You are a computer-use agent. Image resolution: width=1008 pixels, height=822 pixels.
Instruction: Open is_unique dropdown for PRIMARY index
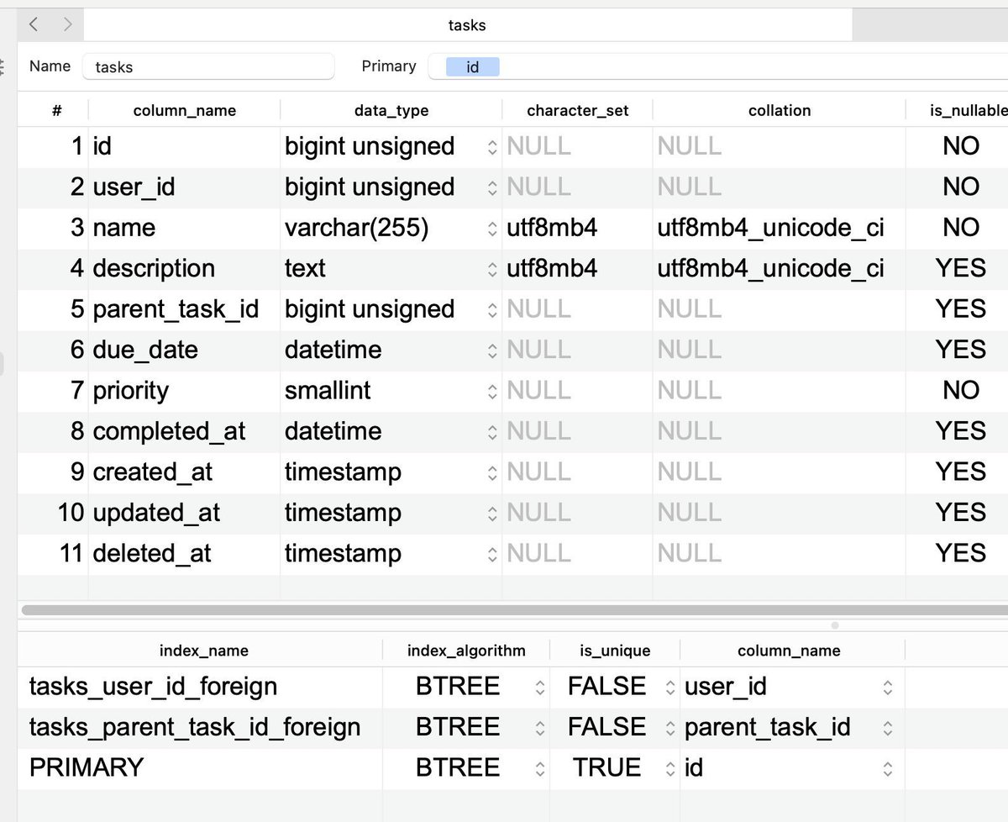(x=670, y=768)
